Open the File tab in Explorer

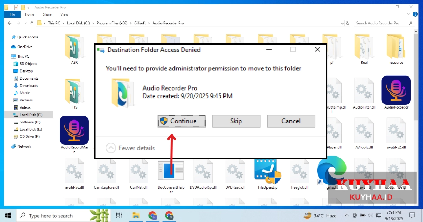(12, 14)
